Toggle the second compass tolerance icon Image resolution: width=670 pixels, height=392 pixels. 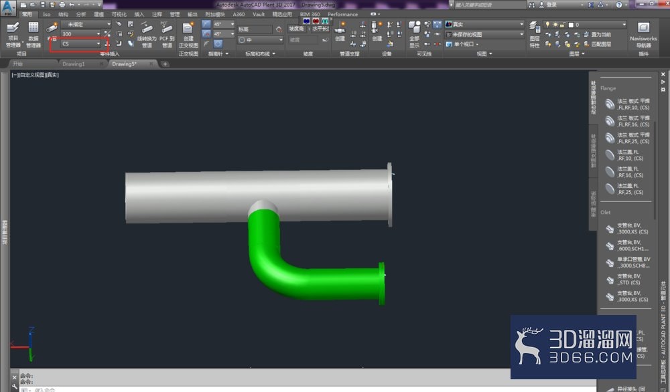[x=206, y=33]
